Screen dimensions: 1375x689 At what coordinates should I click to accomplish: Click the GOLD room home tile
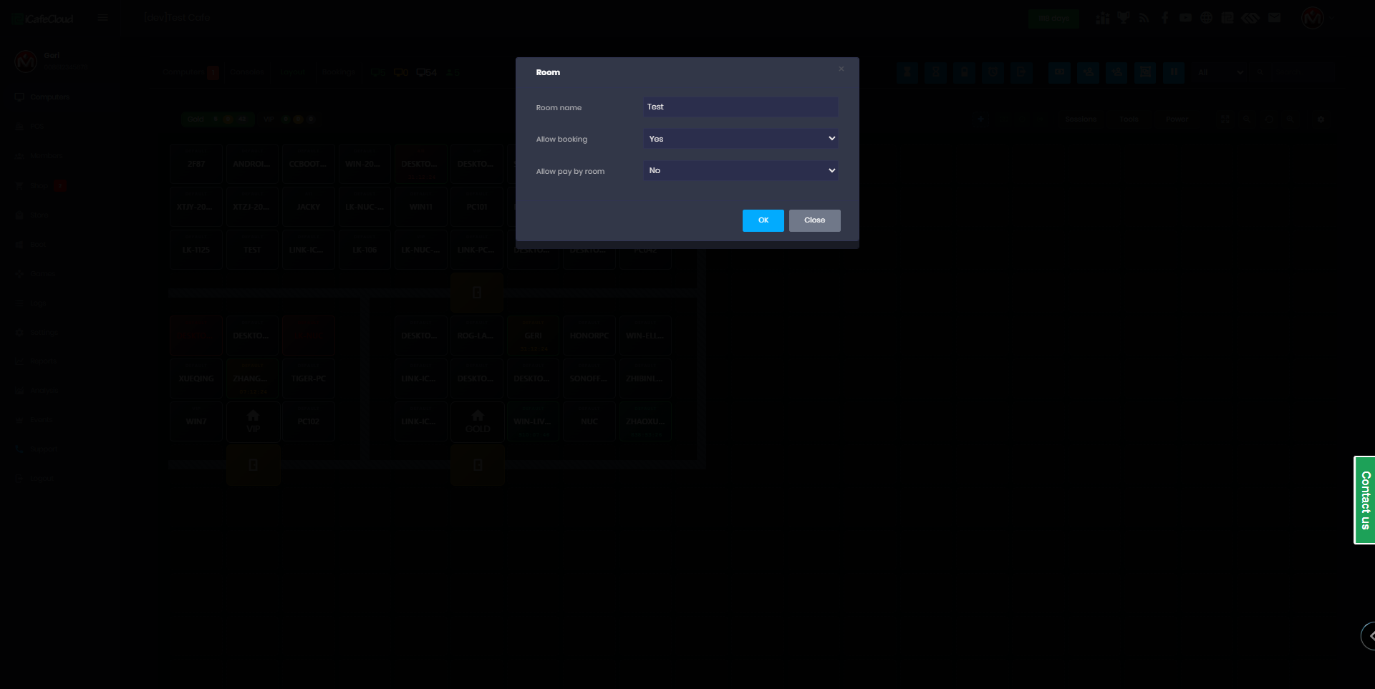tap(478, 421)
